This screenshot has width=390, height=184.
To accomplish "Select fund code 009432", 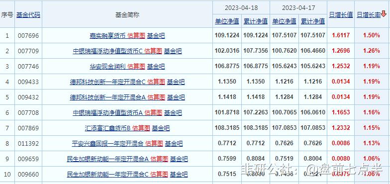I will 28,97.
